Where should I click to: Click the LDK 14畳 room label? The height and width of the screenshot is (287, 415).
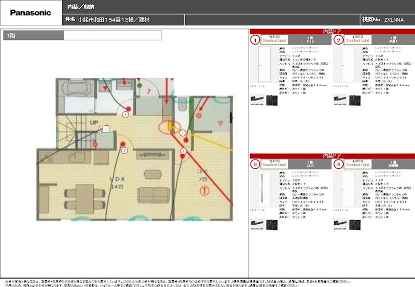click(x=118, y=183)
